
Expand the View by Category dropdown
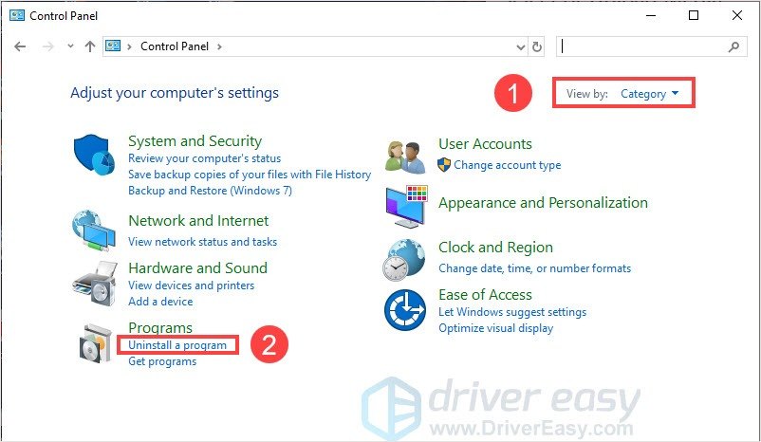[x=650, y=94]
